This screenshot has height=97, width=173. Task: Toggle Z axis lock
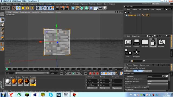47,8
